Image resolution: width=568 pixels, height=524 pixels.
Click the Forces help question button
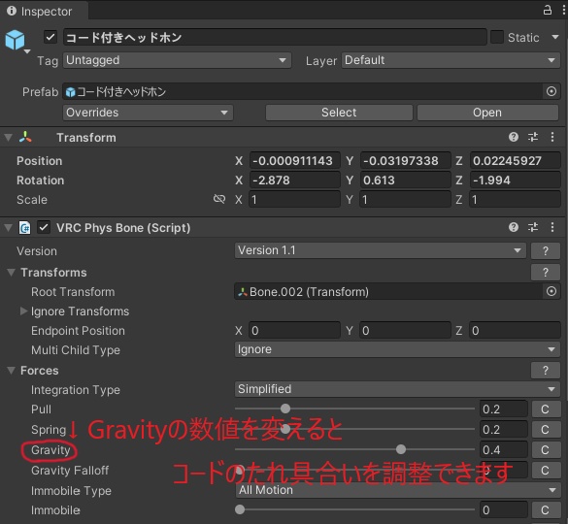tap(546, 371)
